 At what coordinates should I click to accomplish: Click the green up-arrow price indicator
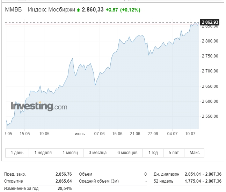click(78, 10)
